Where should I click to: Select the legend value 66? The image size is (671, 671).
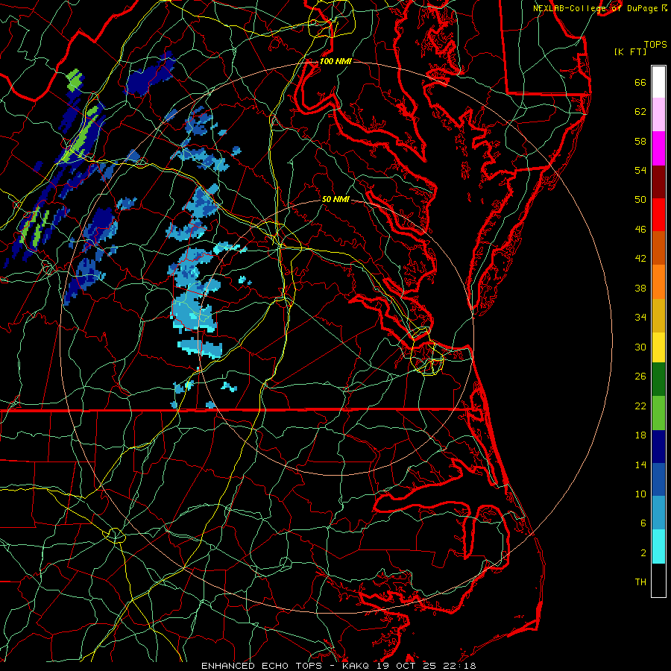640,83
